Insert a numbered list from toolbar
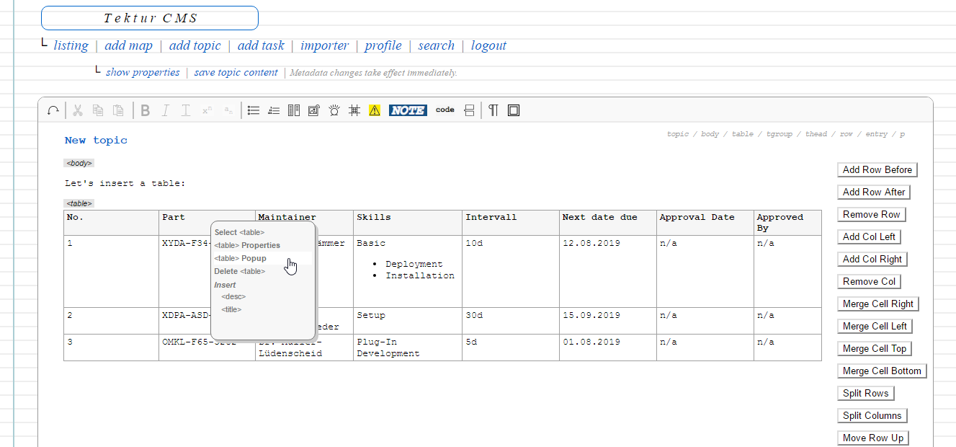 coord(274,110)
